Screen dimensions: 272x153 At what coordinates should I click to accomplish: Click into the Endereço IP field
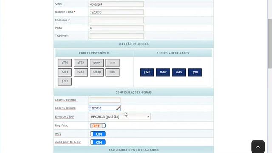[116, 20]
